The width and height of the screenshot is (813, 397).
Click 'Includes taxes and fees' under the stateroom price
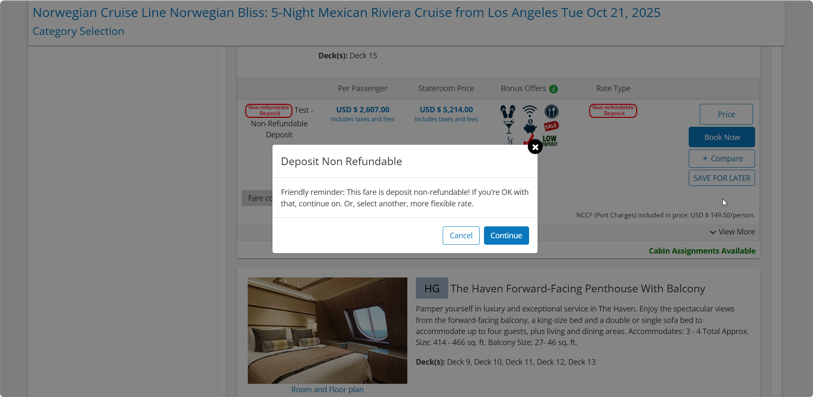446,120
